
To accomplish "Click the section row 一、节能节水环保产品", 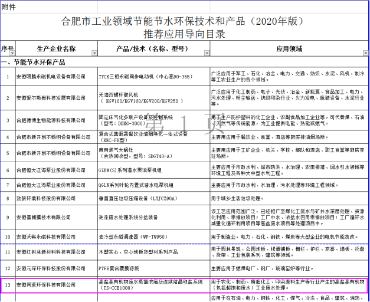I will point(184,63).
